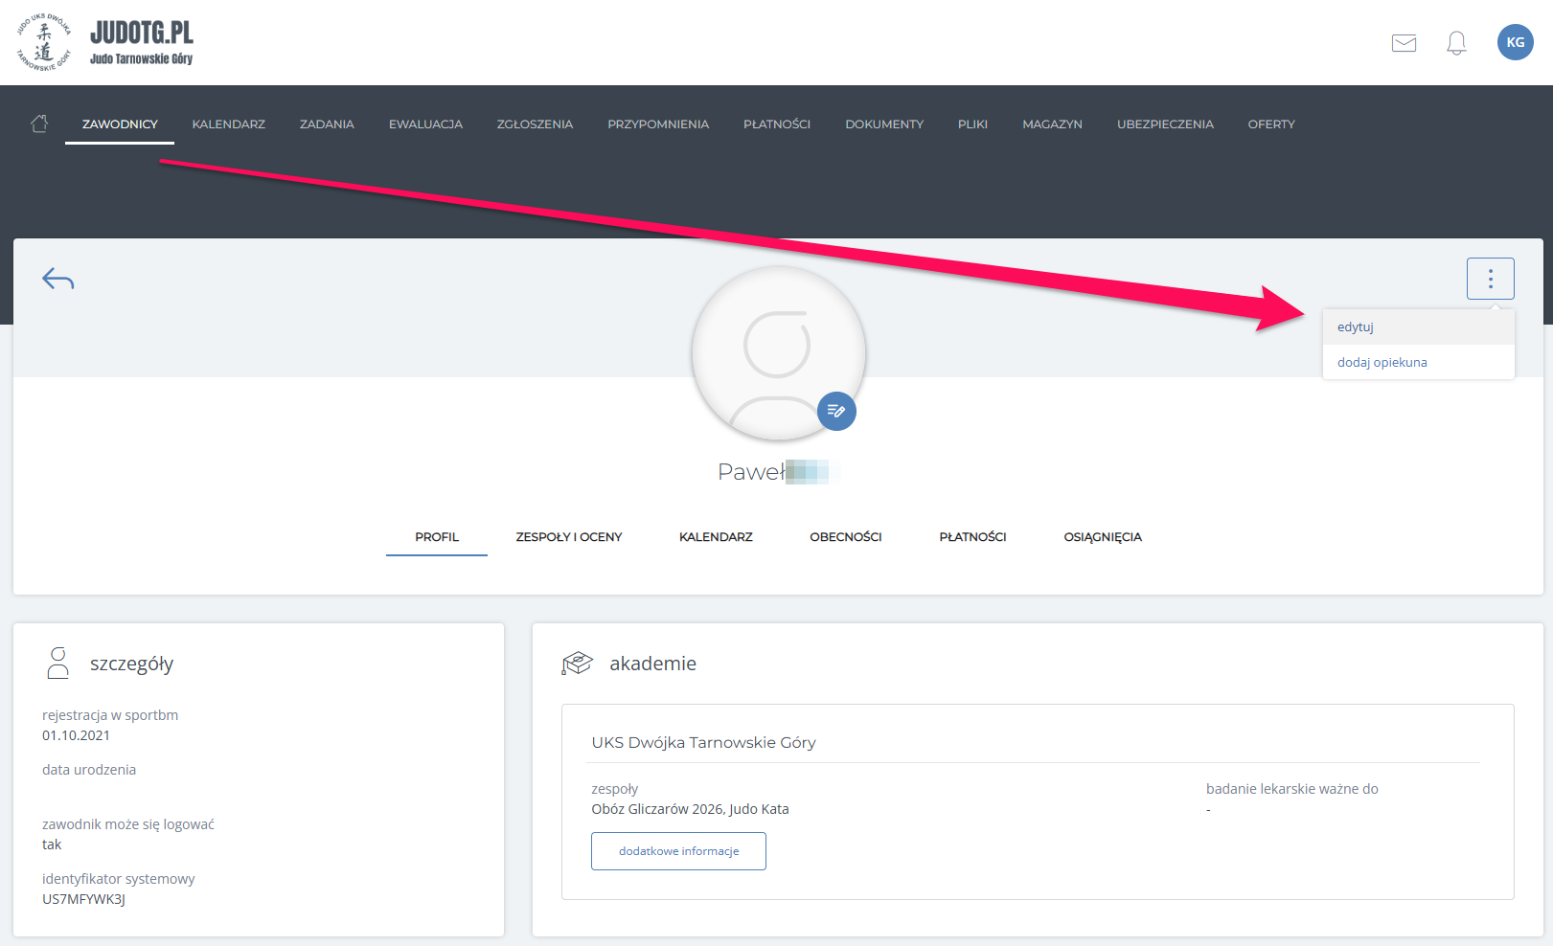Click the edit photo pencil badge
The width and height of the screenshot is (1553, 946).
tap(836, 411)
